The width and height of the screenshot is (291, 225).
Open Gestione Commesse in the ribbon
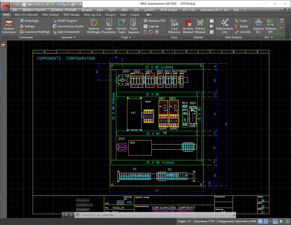[9, 26]
